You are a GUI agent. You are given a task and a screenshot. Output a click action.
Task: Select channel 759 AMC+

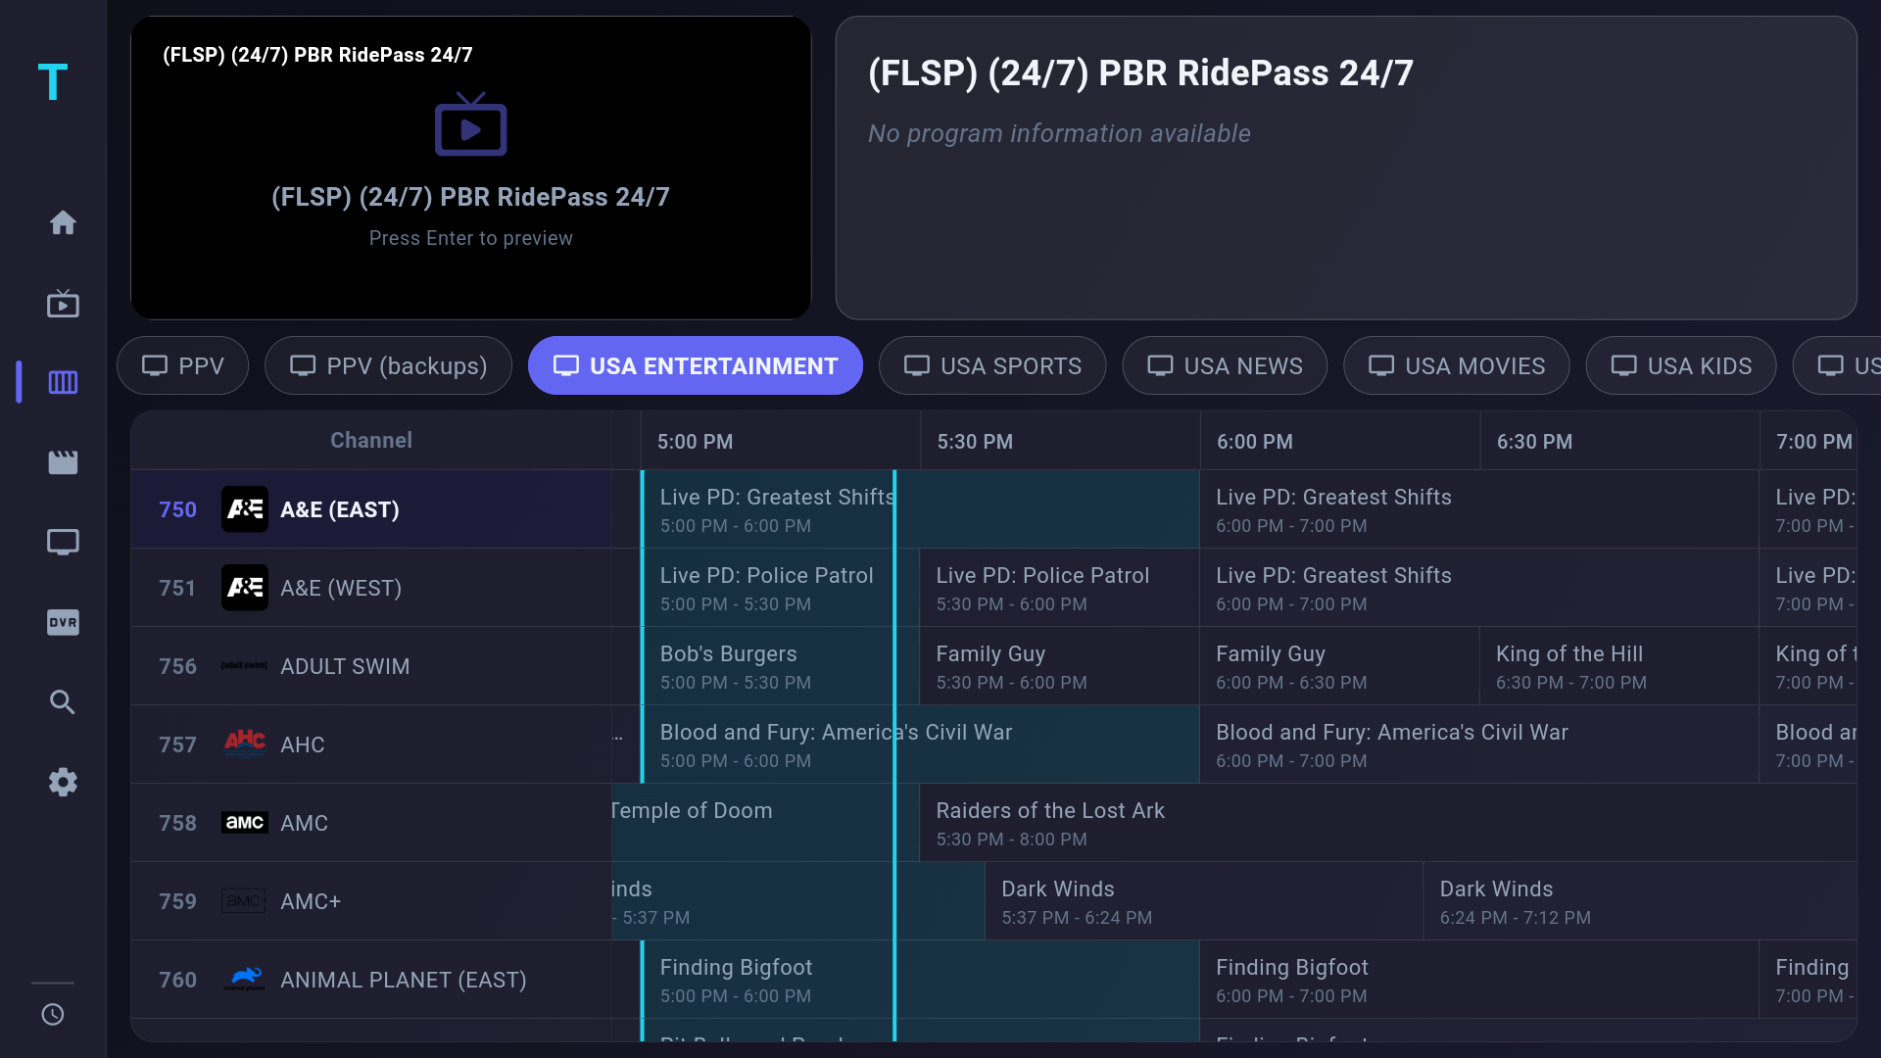point(371,901)
